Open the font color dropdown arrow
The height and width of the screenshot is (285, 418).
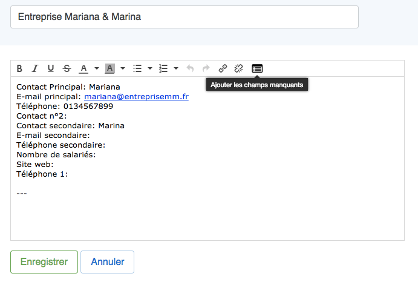point(97,68)
